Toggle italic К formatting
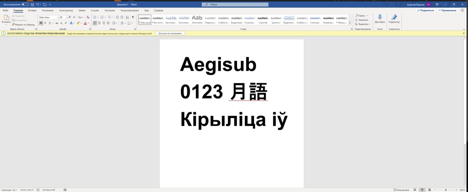Screen dimensions: 468x192 pos(45,23)
